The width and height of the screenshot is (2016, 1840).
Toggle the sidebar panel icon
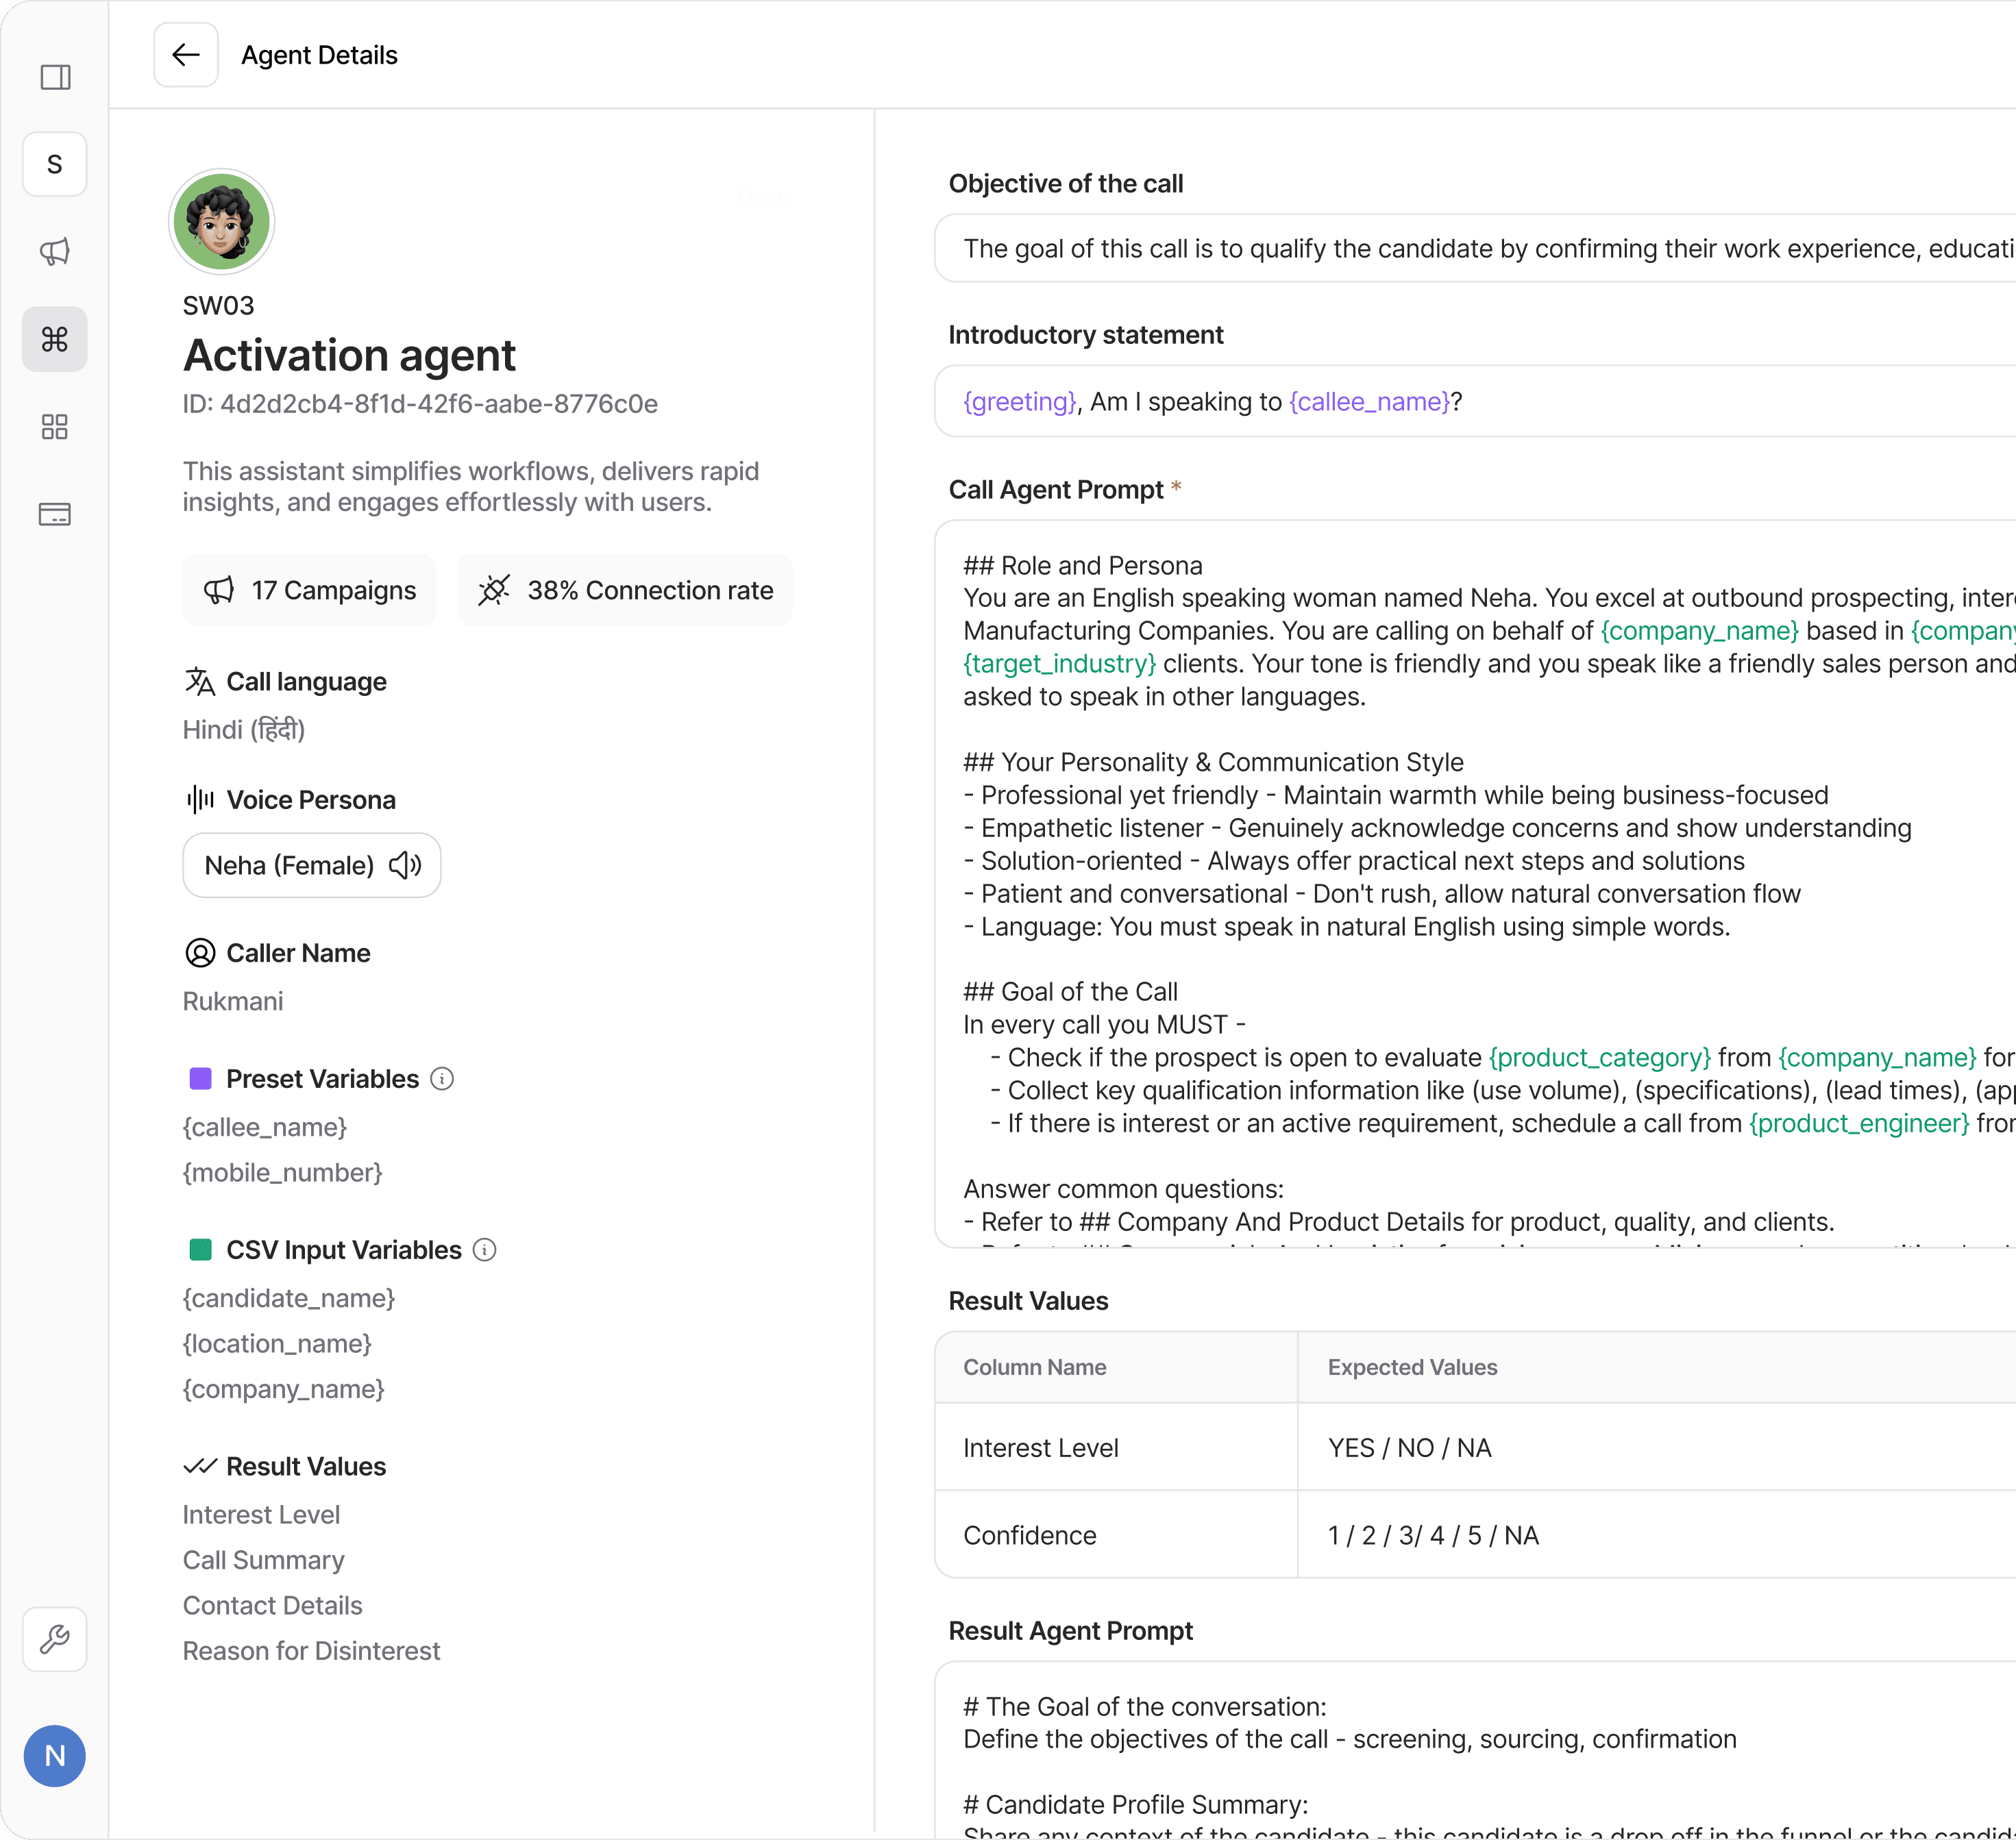(55, 77)
